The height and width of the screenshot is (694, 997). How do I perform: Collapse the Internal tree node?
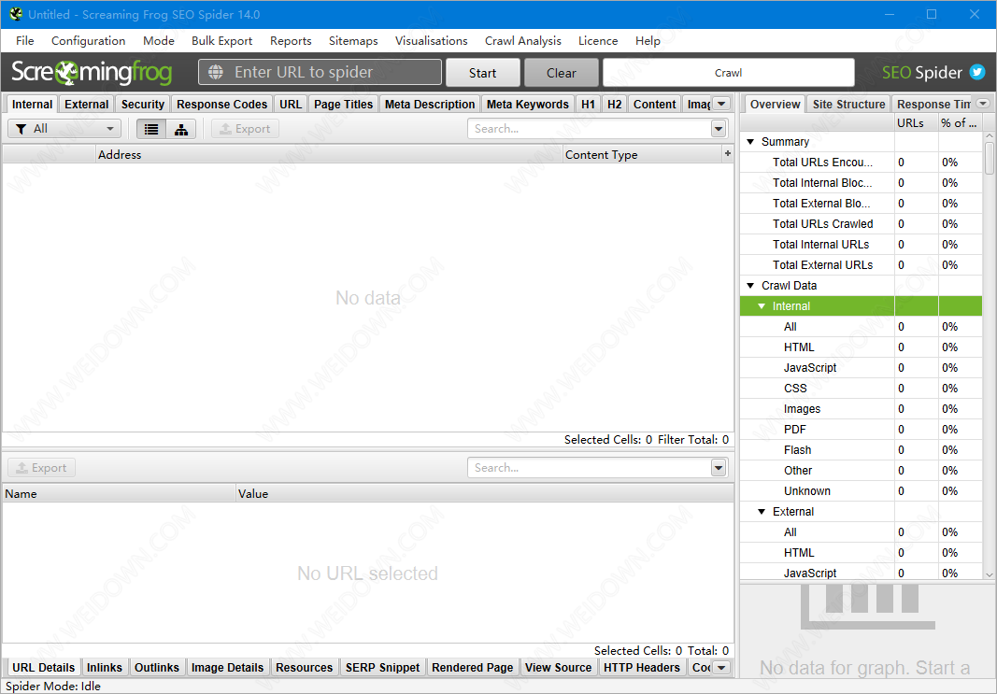(x=762, y=306)
